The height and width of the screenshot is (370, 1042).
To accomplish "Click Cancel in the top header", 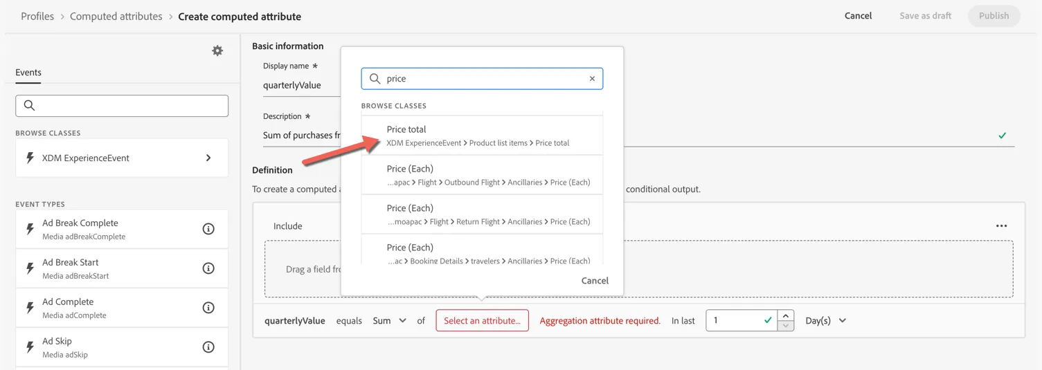I will (x=858, y=16).
